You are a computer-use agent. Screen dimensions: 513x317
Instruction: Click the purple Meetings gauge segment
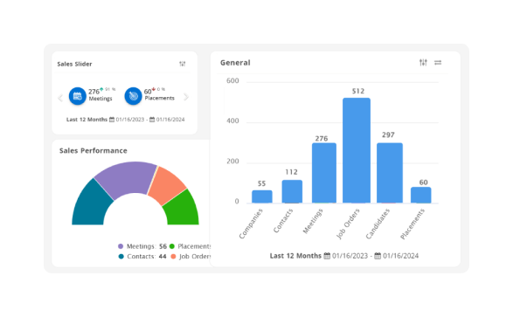tap(128, 178)
